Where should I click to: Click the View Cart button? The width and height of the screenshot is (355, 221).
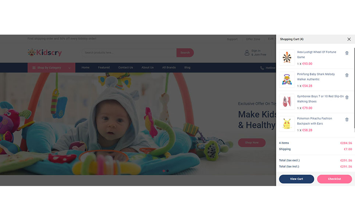coord(297,179)
